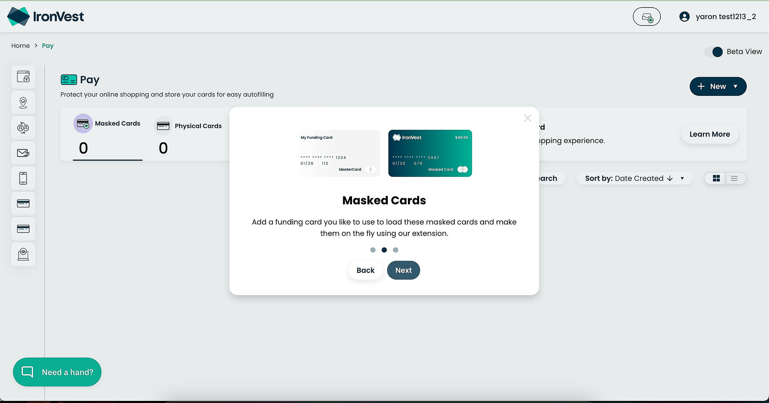Open the yaron test1213_2 account menu
The width and height of the screenshot is (769, 403).
coord(718,17)
